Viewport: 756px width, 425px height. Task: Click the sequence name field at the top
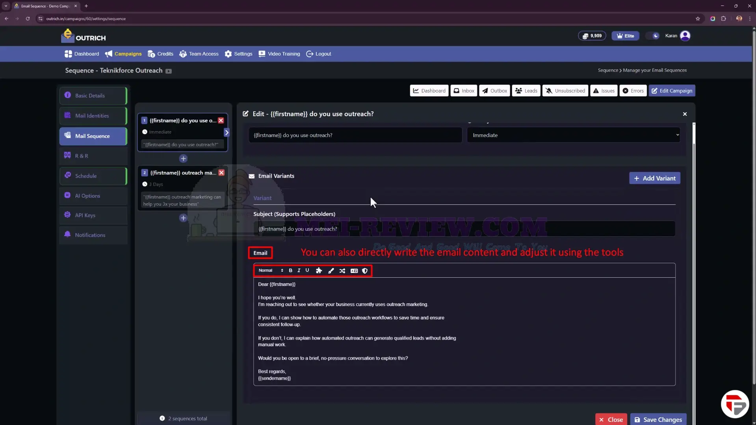pos(355,135)
